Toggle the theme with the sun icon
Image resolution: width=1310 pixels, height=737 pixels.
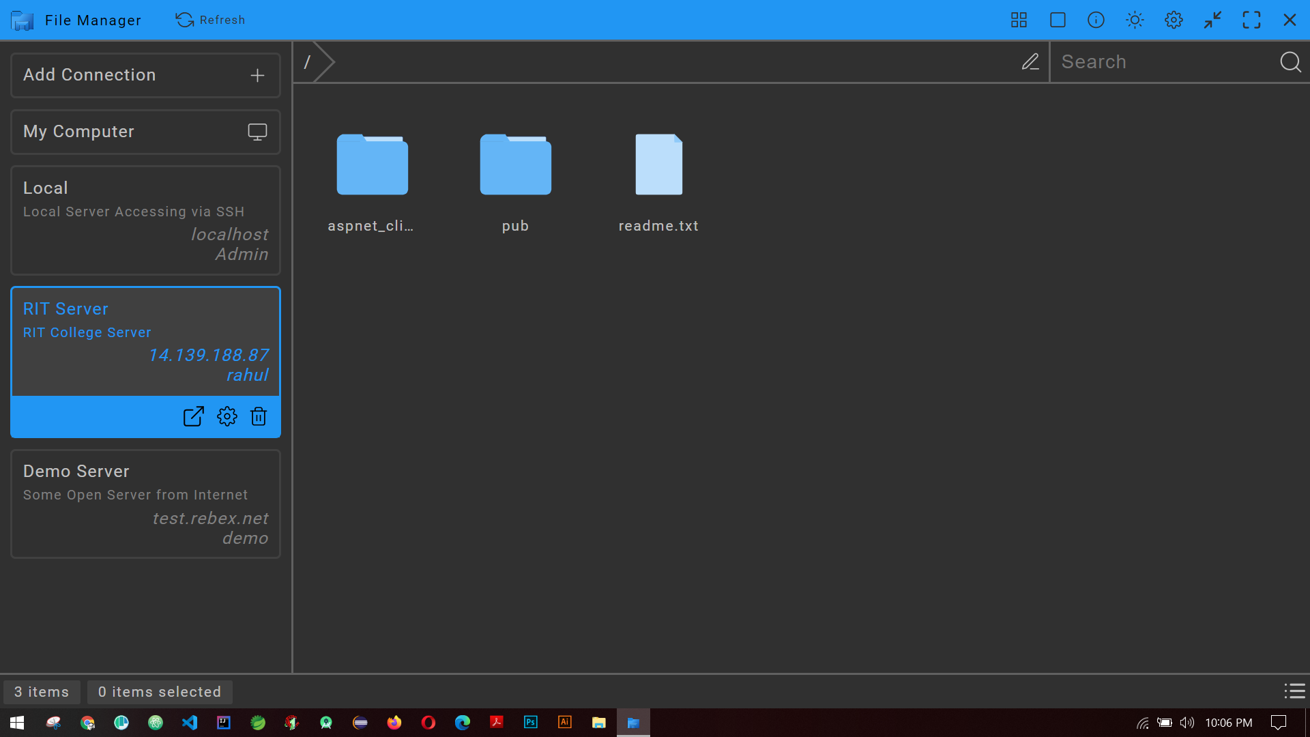click(x=1134, y=20)
